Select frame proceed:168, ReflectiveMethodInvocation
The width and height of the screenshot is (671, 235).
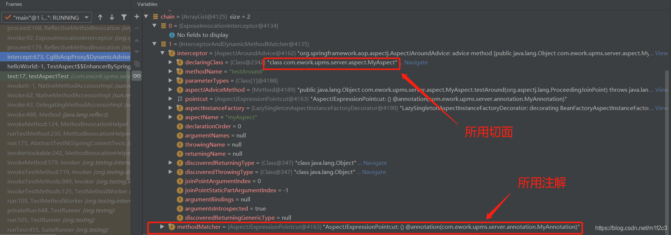point(65,28)
